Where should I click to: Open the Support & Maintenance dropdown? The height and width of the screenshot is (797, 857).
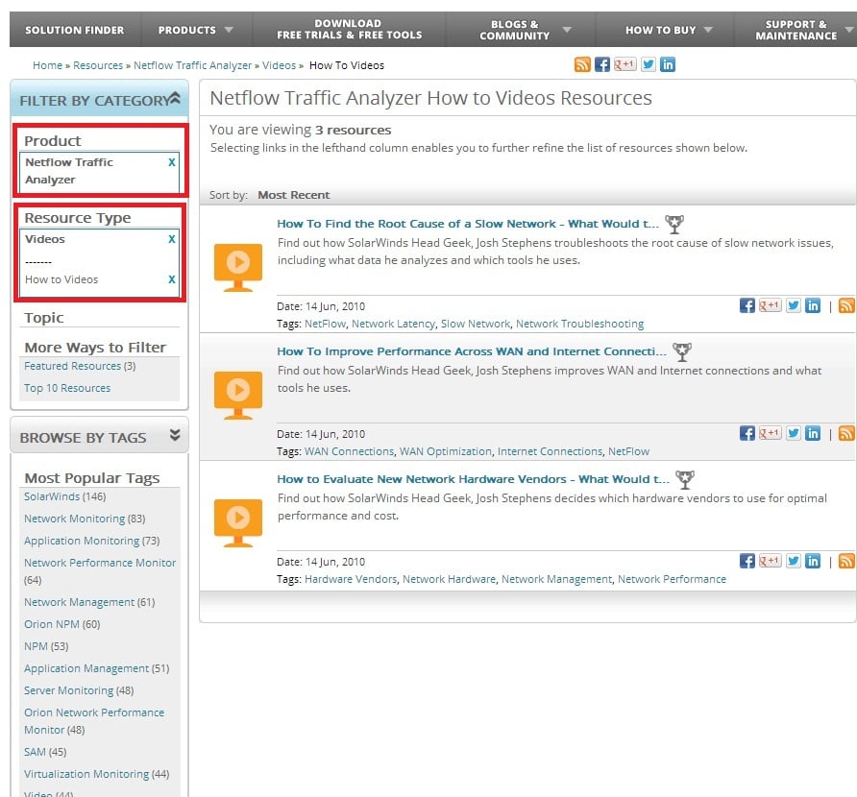803,30
